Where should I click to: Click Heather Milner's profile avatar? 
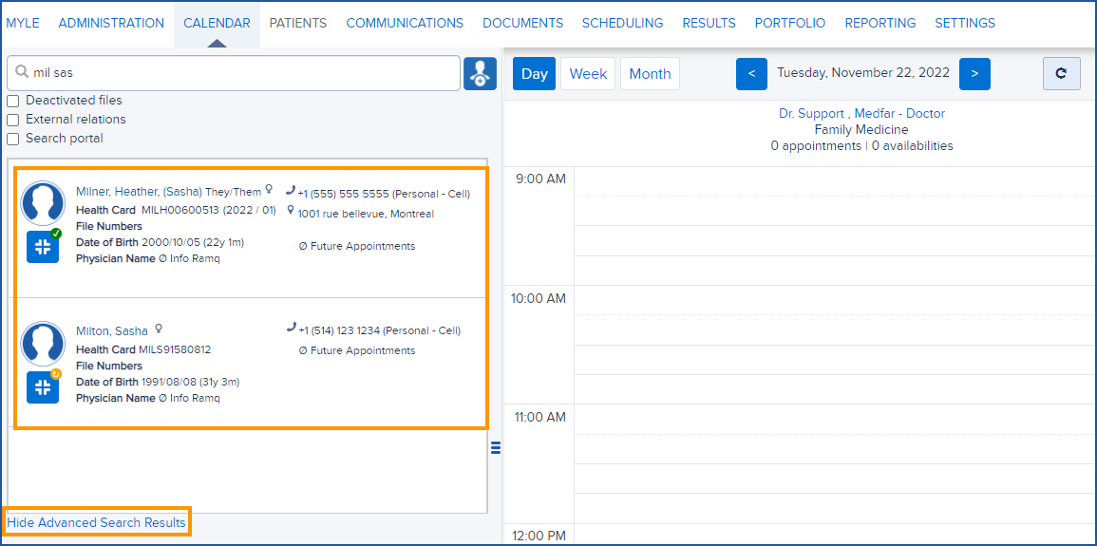[x=43, y=203]
